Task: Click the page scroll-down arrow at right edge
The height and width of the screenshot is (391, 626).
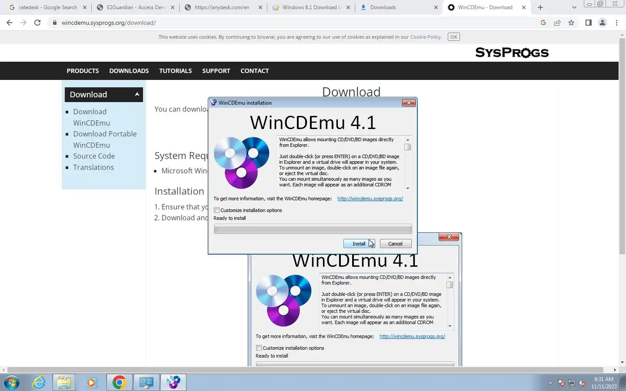Action: tap(622, 362)
